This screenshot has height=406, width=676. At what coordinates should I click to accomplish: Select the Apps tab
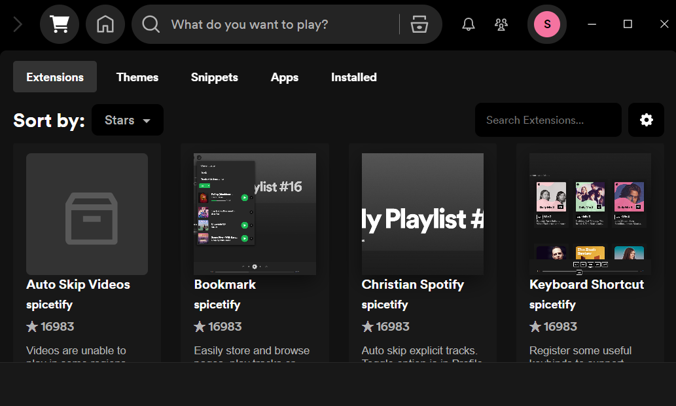pos(285,77)
